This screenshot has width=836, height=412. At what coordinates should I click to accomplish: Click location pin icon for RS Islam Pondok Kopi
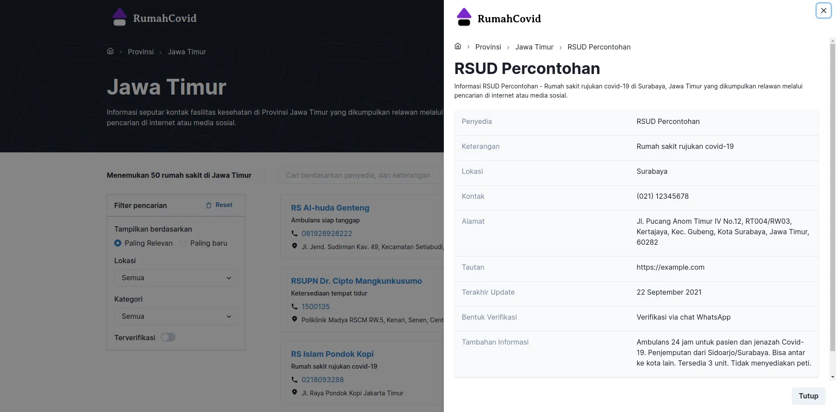295,392
